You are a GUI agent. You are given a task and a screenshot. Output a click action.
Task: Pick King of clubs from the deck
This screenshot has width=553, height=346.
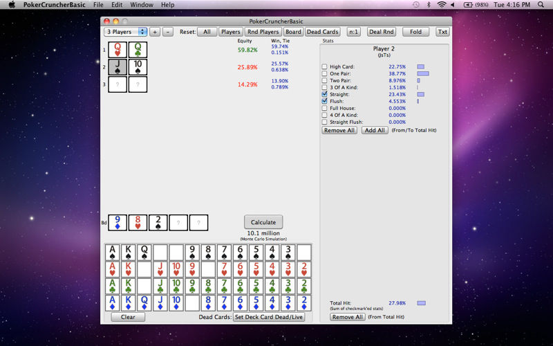click(x=129, y=286)
